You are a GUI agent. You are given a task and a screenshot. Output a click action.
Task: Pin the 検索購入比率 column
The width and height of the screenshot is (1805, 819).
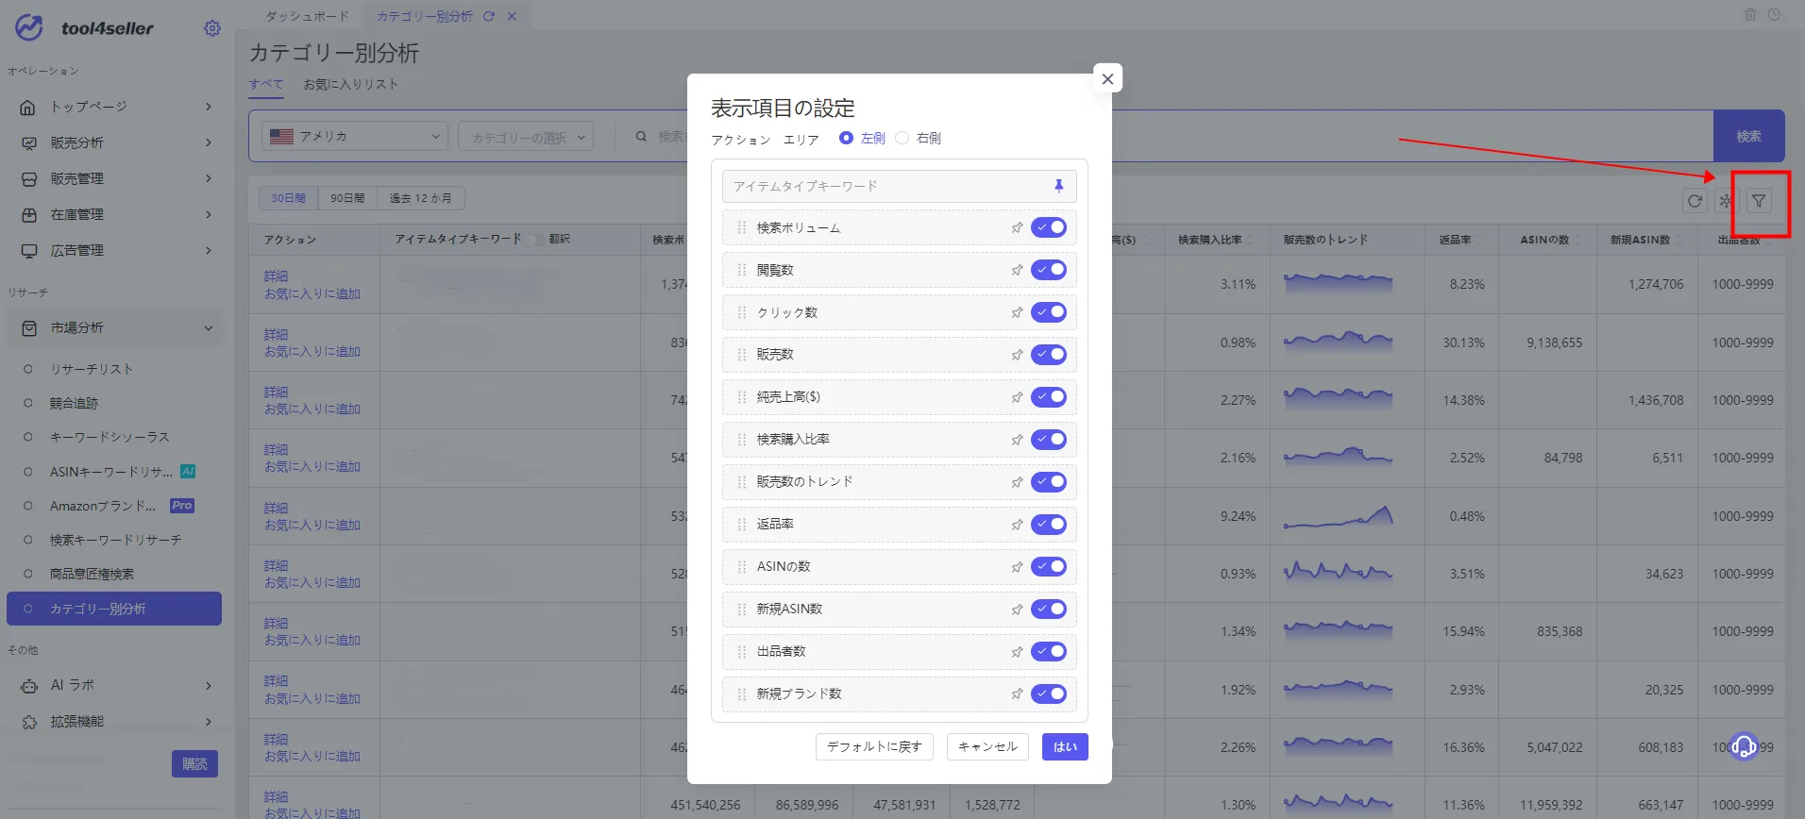1017,440
